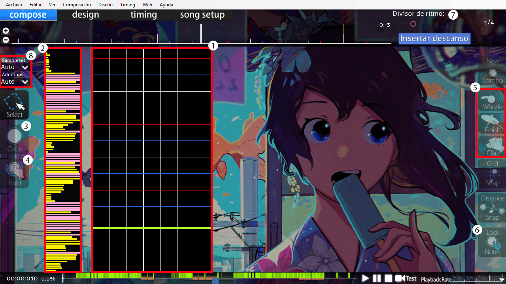This screenshot has width=506, height=284.
Task: Play the song
Action: click(x=366, y=278)
